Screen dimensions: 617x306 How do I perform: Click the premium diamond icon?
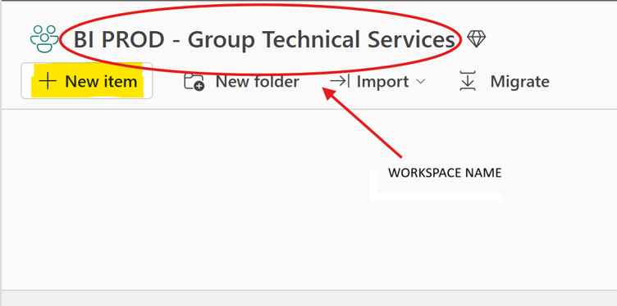pos(476,39)
